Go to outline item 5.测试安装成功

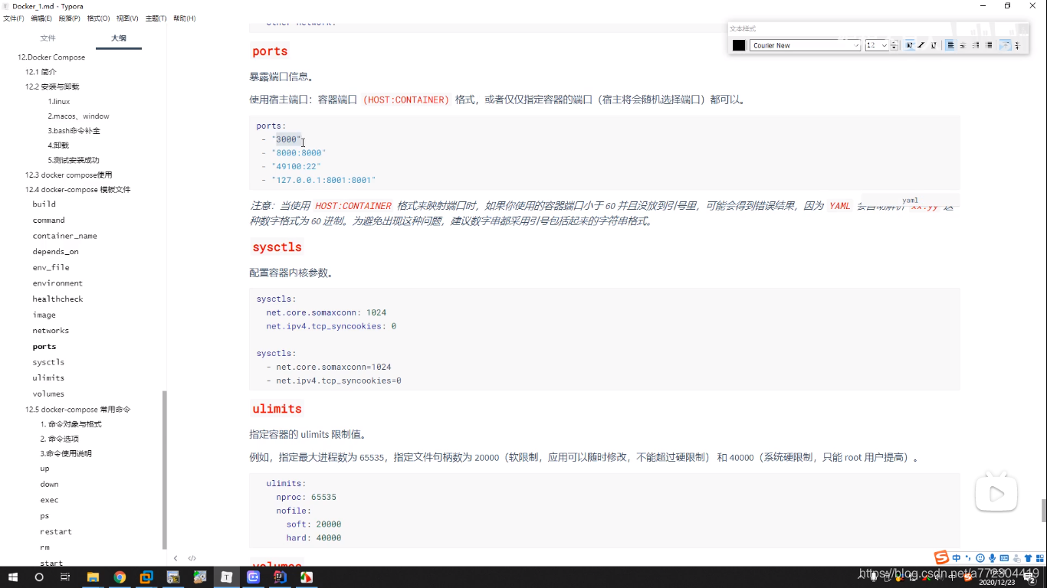click(x=74, y=160)
